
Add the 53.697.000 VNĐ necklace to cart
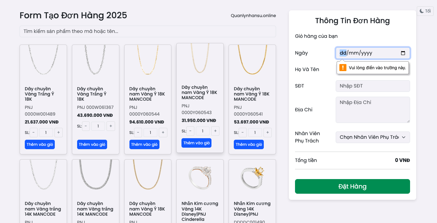[249, 144]
